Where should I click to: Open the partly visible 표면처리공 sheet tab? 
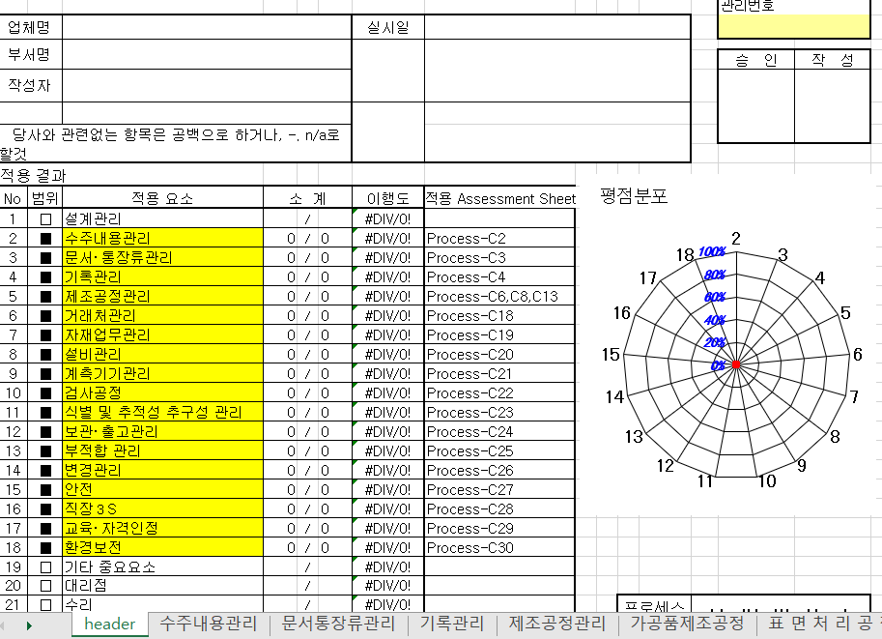(820, 624)
